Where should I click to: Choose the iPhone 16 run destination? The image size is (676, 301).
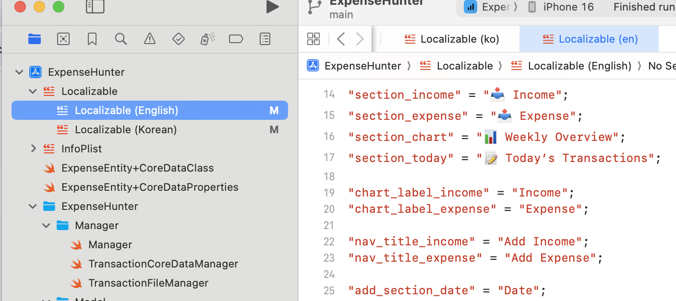pyautogui.click(x=561, y=7)
